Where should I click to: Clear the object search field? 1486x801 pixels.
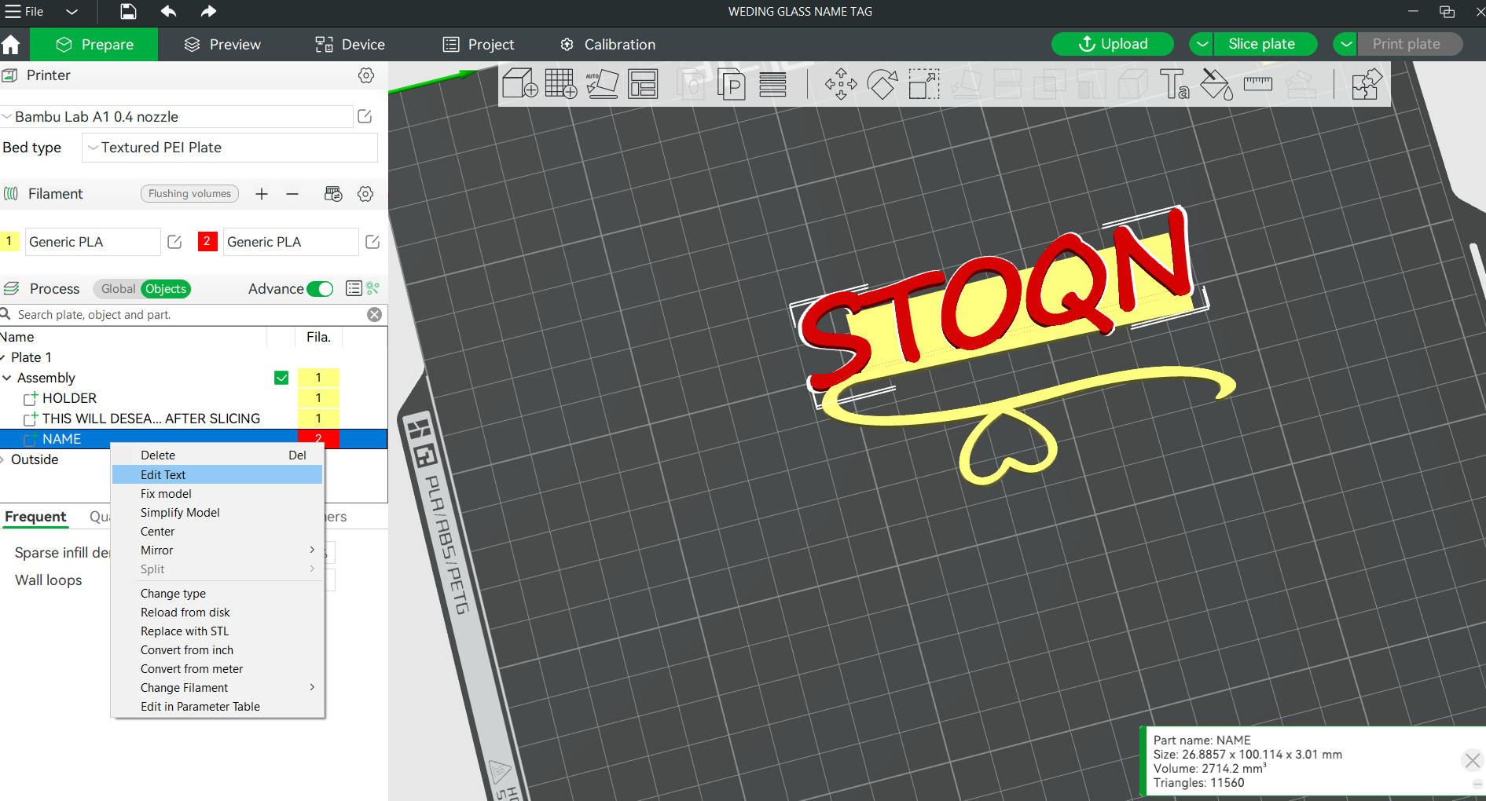pyautogui.click(x=375, y=315)
